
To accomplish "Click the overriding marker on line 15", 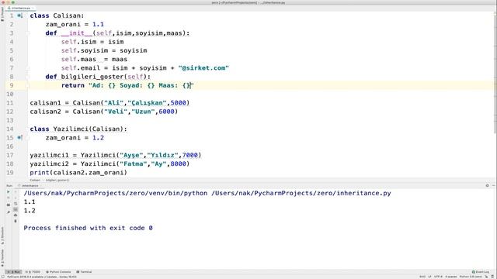I will pos(19,138).
